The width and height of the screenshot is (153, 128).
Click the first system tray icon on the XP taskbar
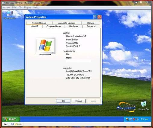[127, 119]
